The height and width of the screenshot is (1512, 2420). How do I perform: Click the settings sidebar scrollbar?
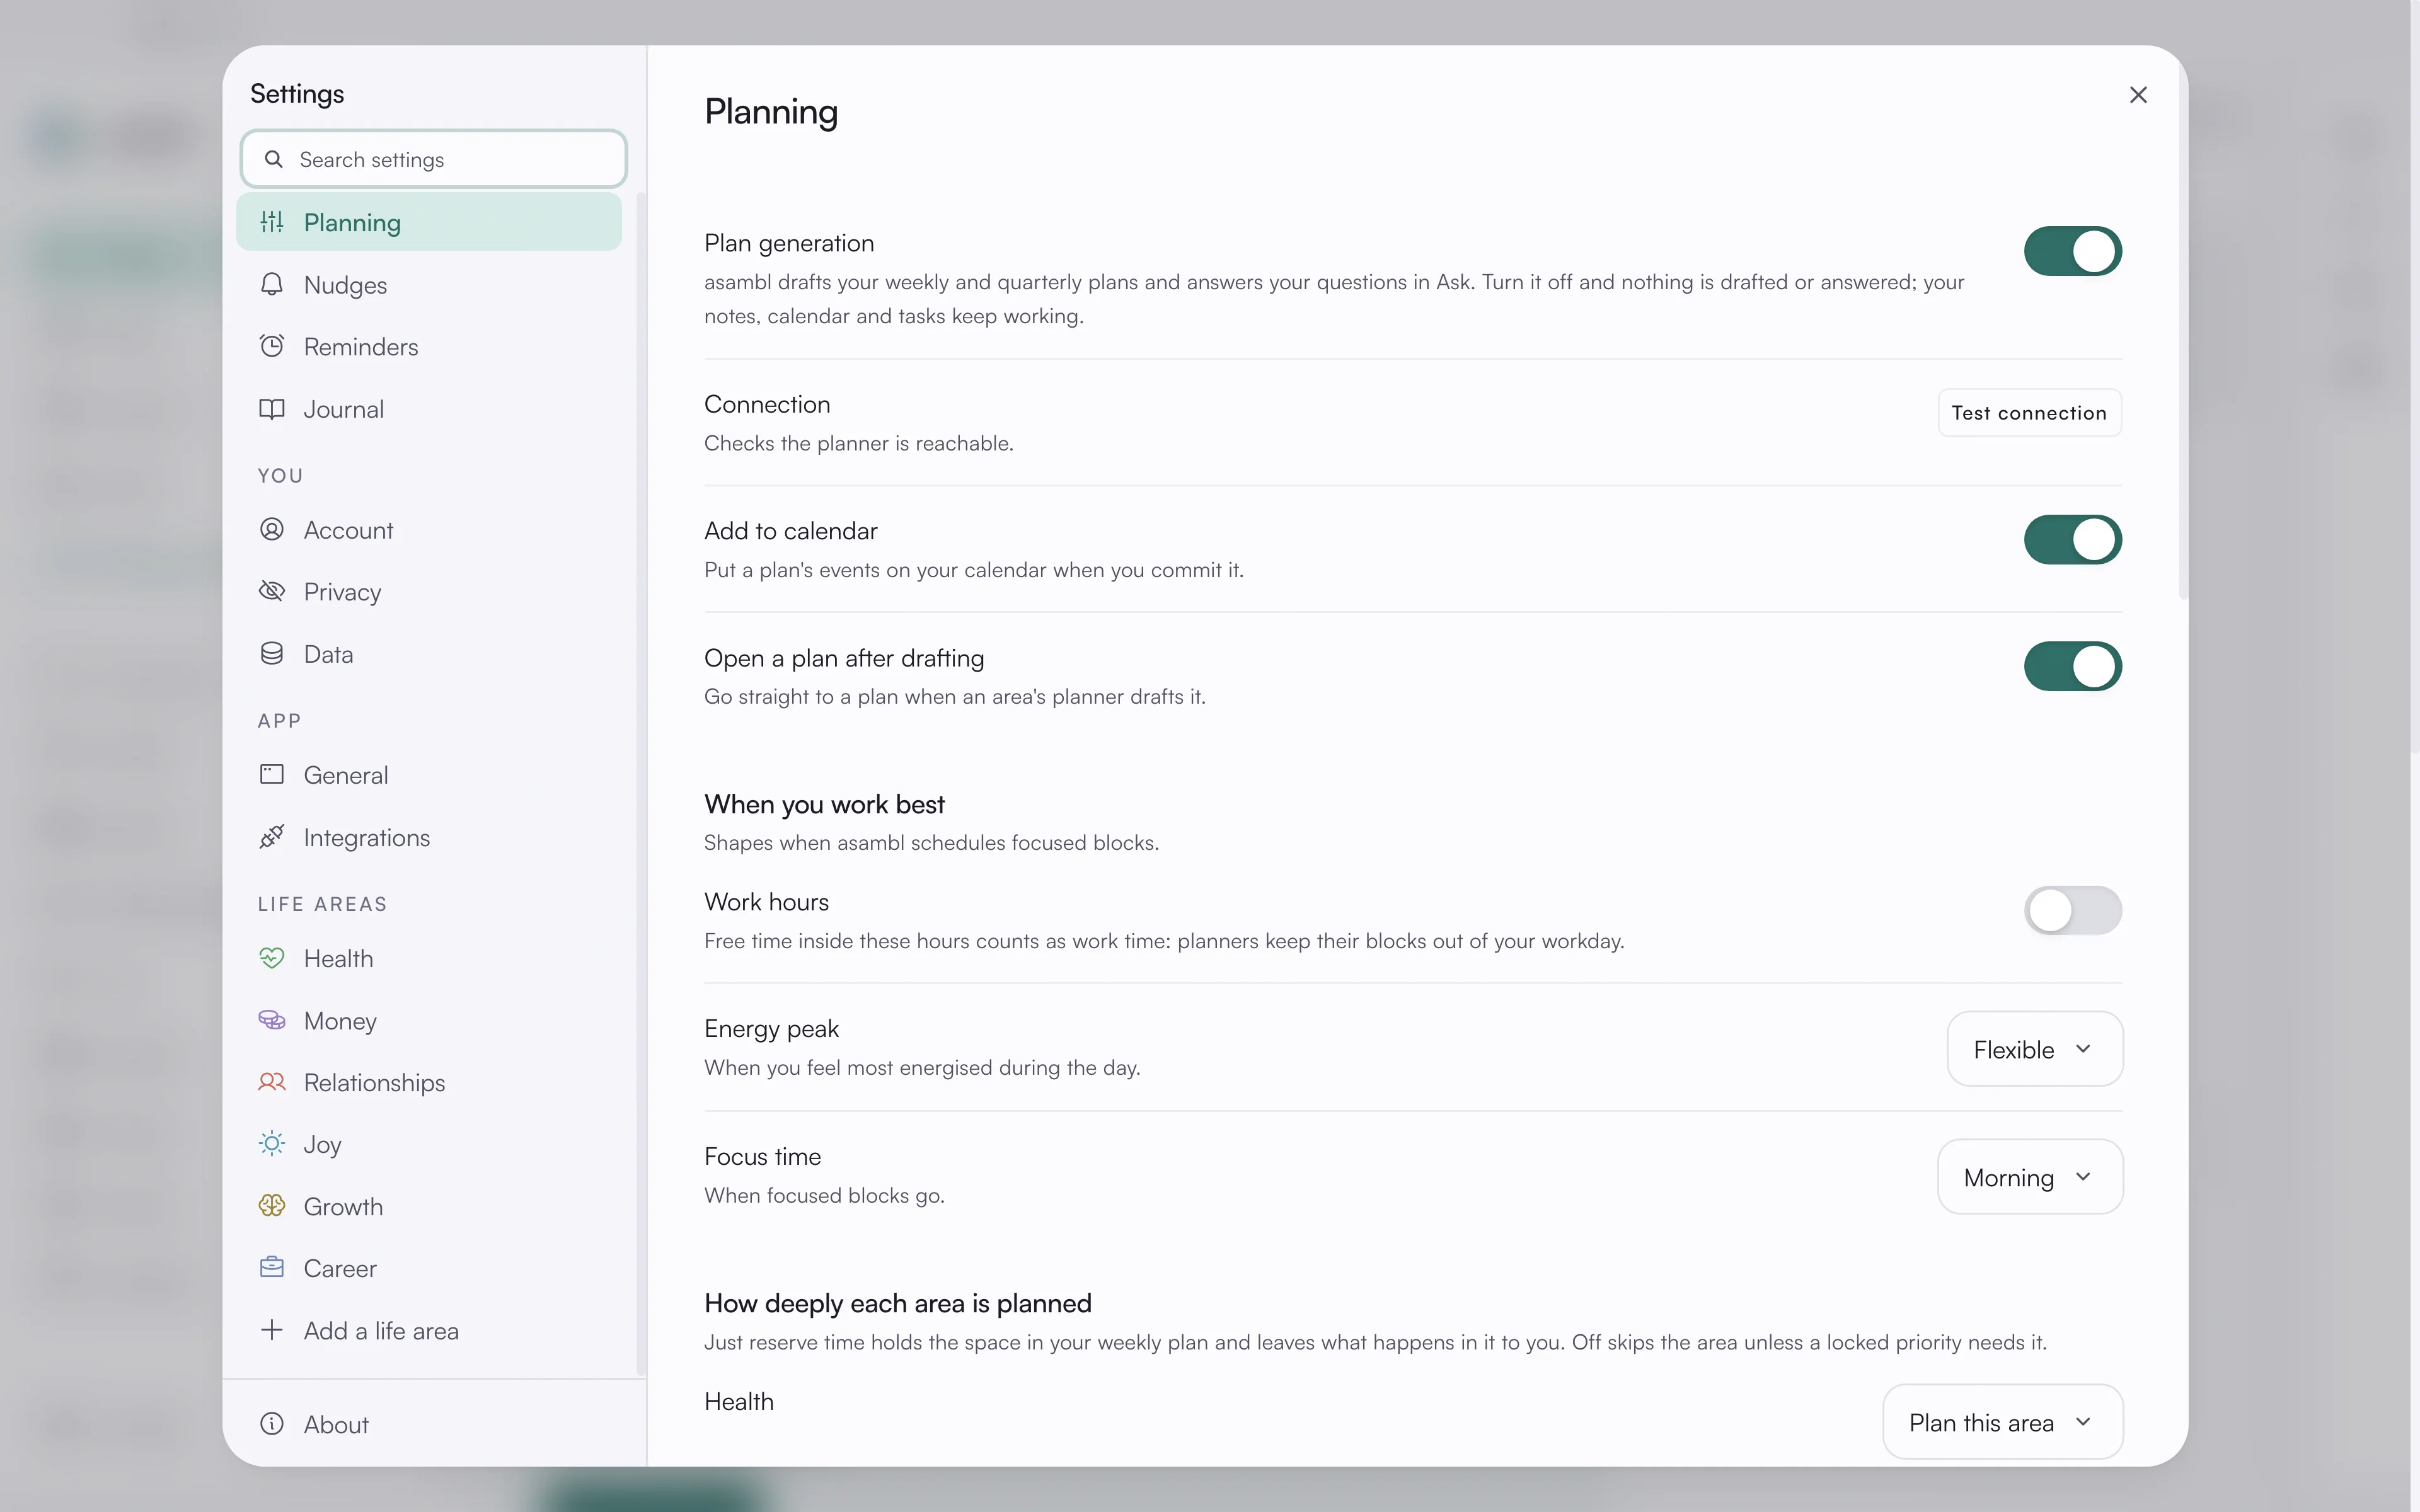[640, 785]
